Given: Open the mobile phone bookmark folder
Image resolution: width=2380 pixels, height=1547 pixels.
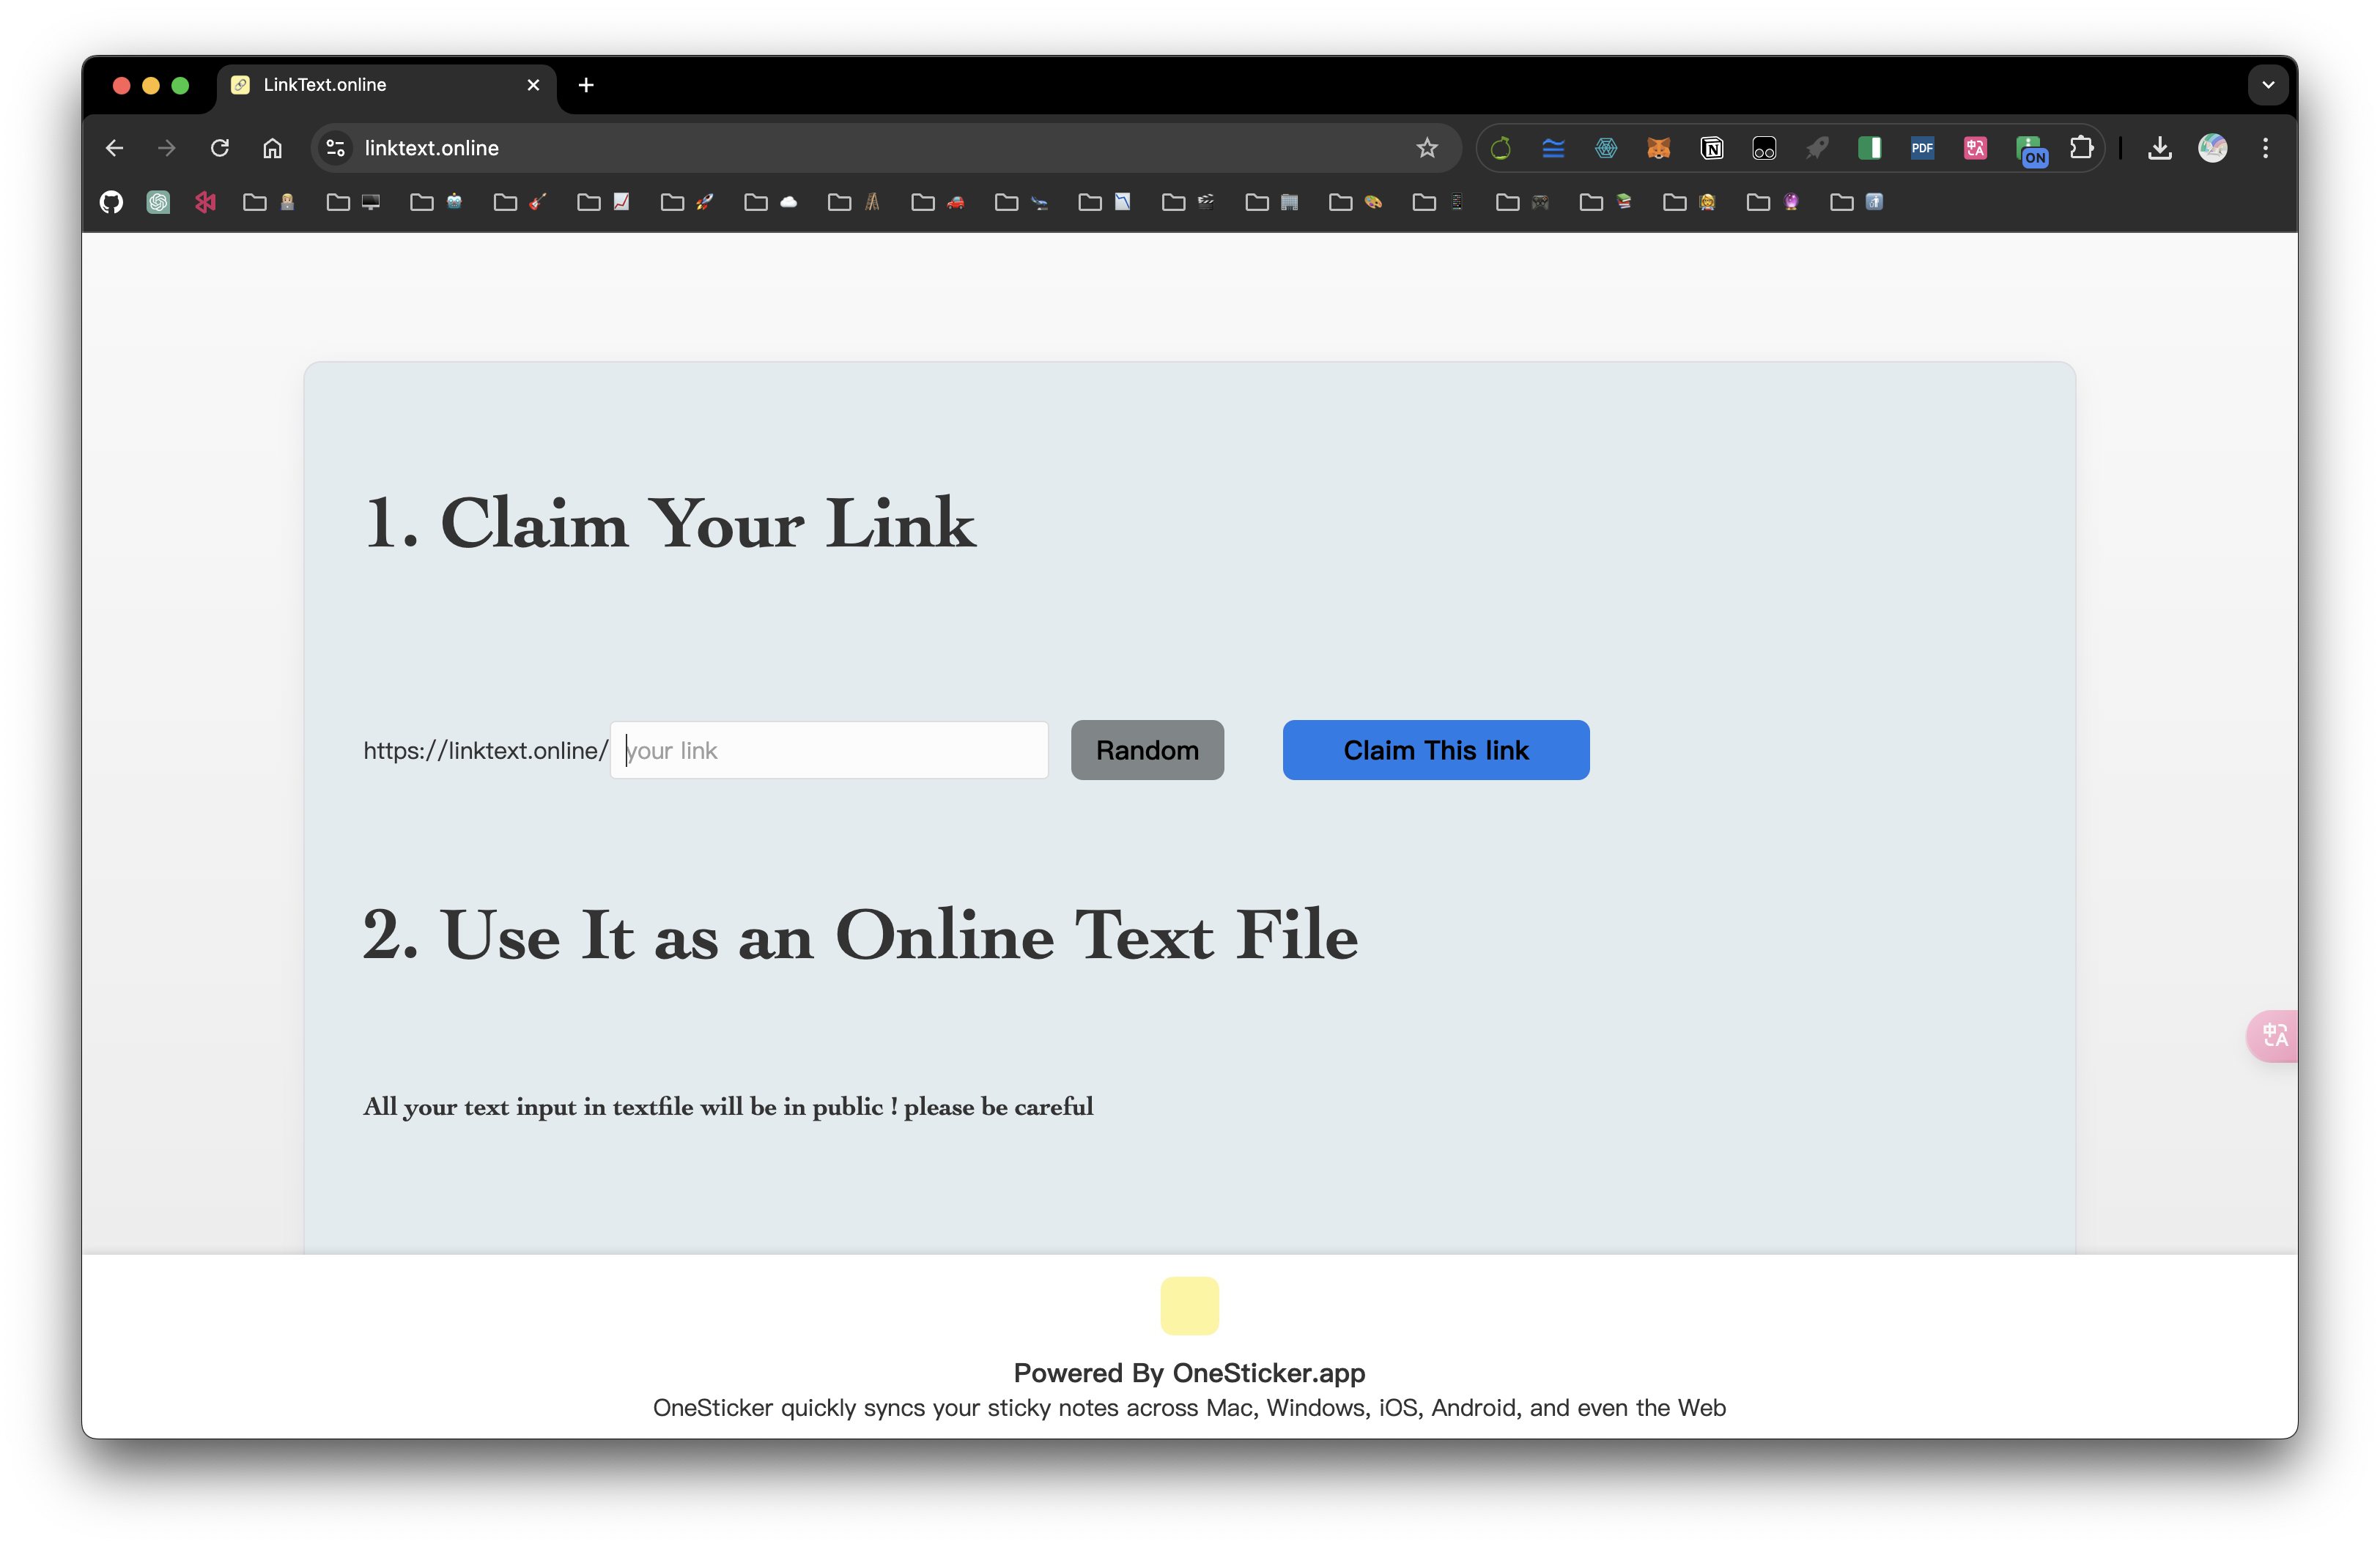Looking at the screenshot, I should point(1440,202).
